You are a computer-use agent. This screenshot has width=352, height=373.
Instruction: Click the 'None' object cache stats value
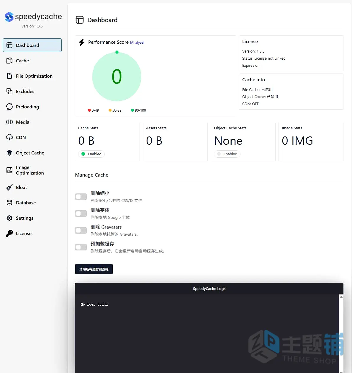pyautogui.click(x=228, y=141)
